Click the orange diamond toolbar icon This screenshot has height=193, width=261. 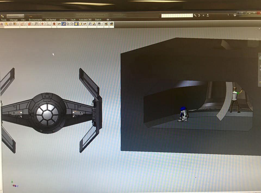click(x=42, y=24)
